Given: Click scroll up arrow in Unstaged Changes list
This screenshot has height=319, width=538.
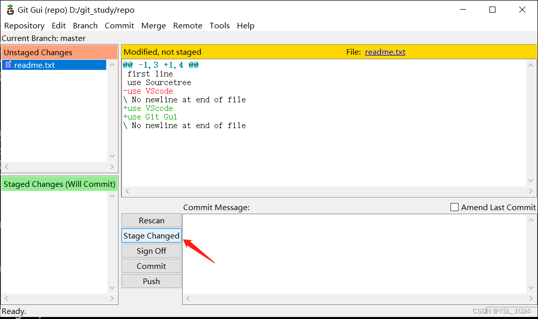Looking at the screenshot, I should click(x=112, y=64).
